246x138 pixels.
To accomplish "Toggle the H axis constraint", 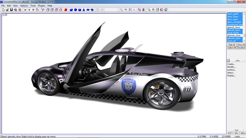I will pyautogui.click(x=25, y=10).
